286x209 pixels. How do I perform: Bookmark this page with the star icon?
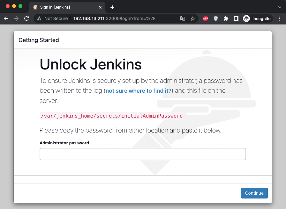click(192, 18)
